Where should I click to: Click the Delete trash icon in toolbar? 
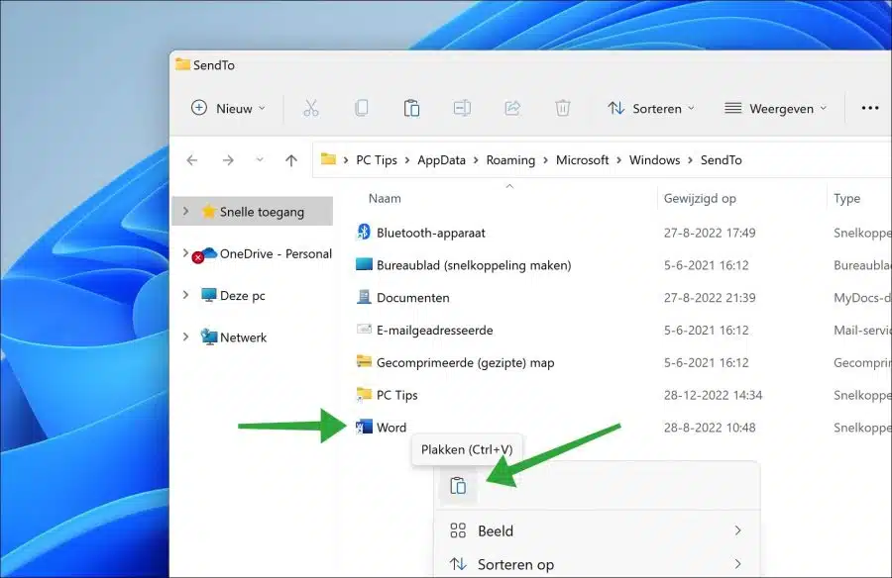coord(563,108)
